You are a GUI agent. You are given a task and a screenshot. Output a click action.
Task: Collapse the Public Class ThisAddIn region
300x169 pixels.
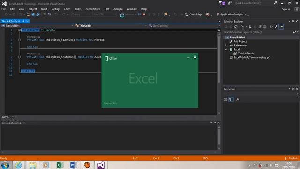tap(19, 30)
